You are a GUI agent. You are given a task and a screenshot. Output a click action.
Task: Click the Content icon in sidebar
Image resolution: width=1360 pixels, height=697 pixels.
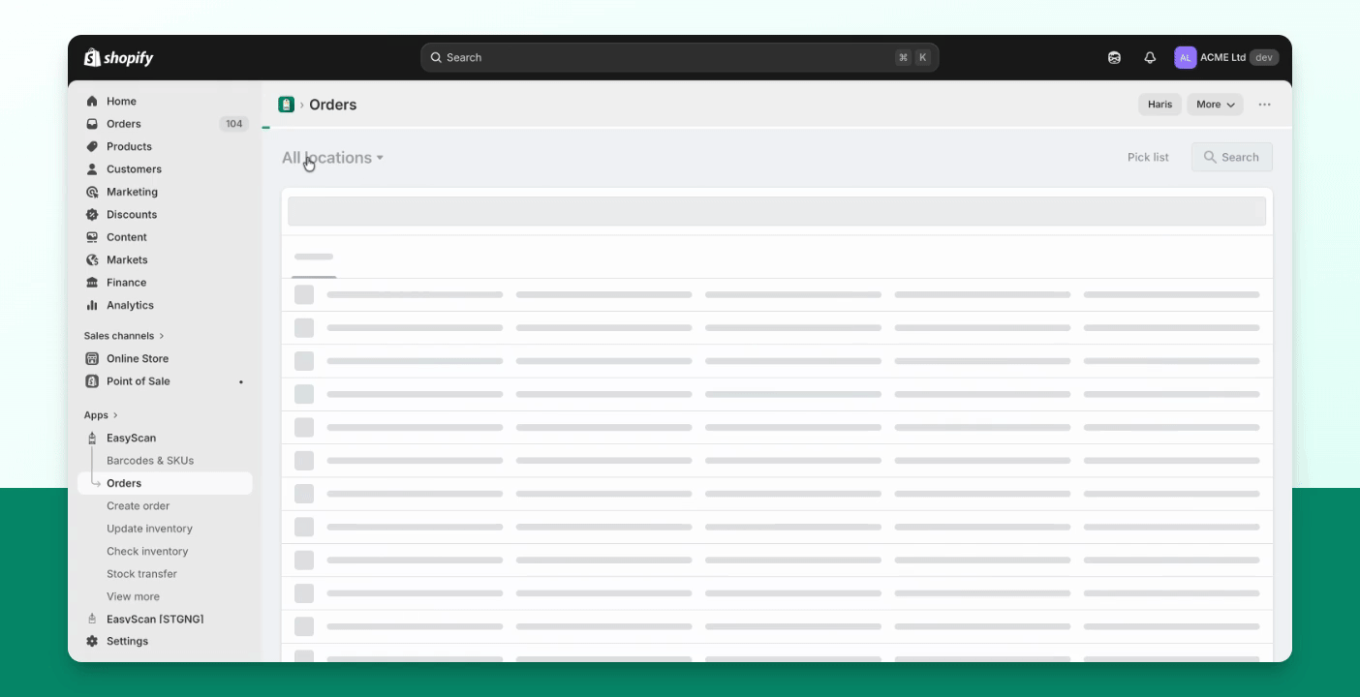[92, 237]
